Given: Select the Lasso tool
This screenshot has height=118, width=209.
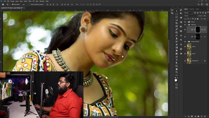Looking at the screenshot, I should tap(176, 17).
